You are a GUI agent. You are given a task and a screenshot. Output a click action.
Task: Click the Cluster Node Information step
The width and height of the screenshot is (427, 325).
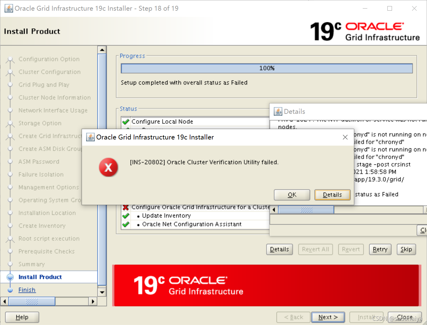tap(55, 98)
